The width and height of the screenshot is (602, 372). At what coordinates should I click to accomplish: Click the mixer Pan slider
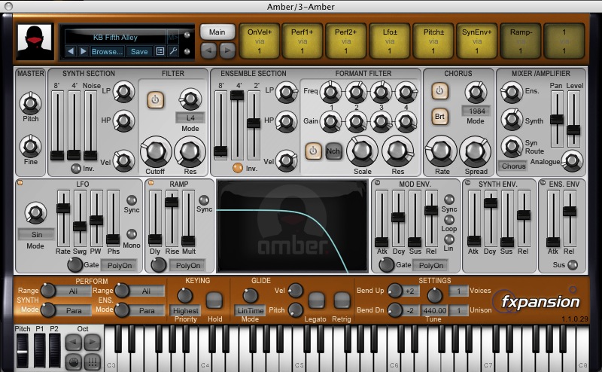(557, 119)
